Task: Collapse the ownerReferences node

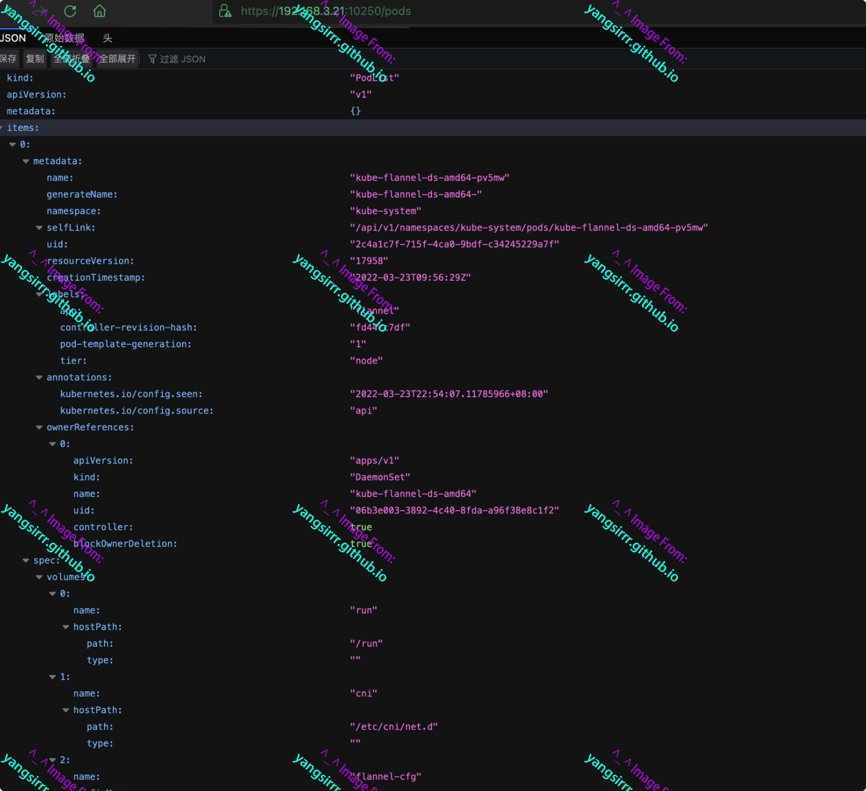Action: (x=39, y=428)
